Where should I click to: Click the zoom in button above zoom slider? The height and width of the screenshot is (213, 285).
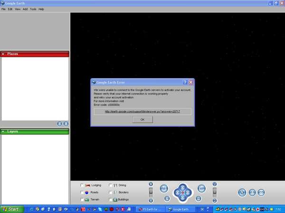click(x=151, y=184)
